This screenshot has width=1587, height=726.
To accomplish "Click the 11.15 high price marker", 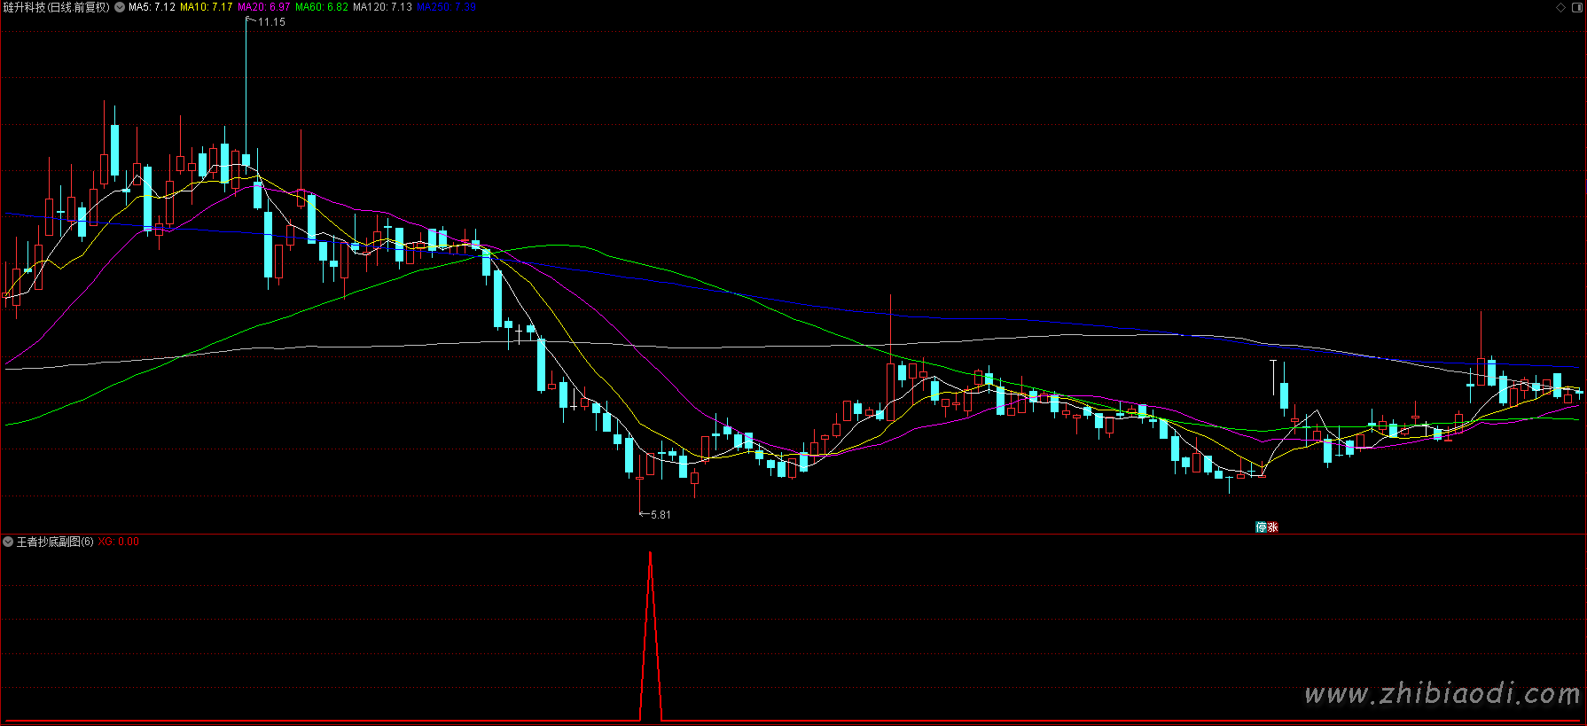I will click(x=271, y=22).
